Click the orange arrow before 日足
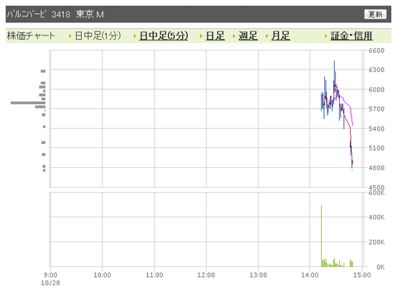The image size is (397, 301). tap(201, 36)
